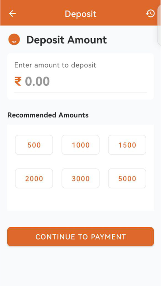The height and width of the screenshot is (286, 161).
Task: Click CONTINUE TO PAYMENT button
Action: (80, 236)
